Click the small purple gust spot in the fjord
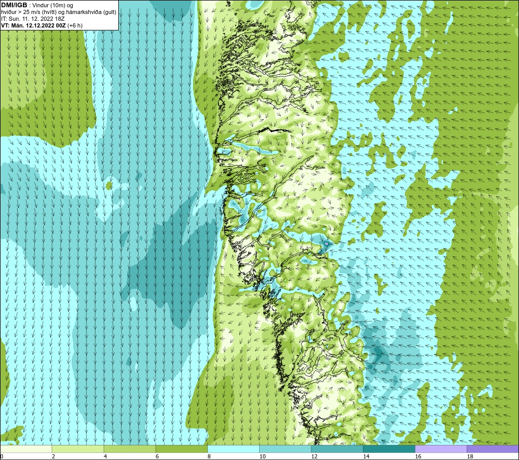 pos(326,244)
